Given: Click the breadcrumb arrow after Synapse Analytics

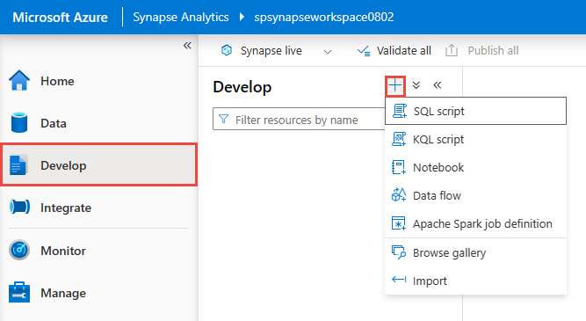Looking at the screenshot, I should point(242,17).
